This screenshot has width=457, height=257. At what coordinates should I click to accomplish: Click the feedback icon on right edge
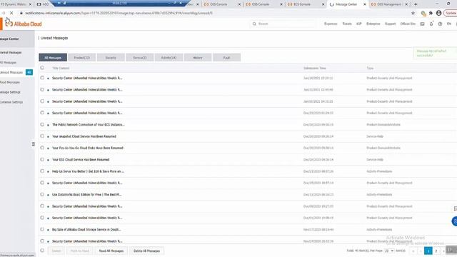pos(455,208)
